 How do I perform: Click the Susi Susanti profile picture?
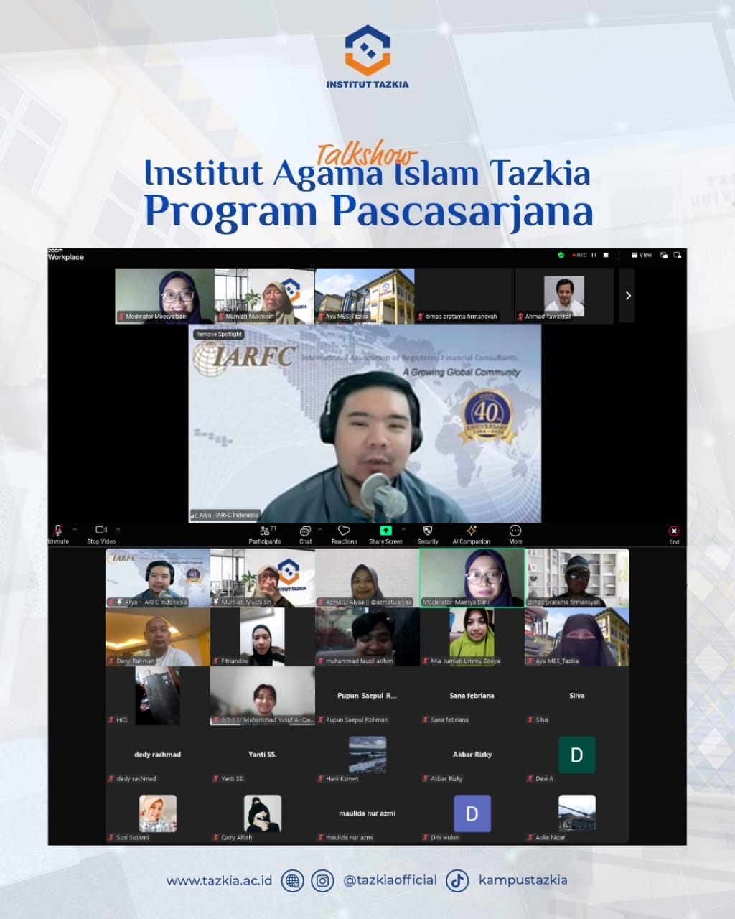pos(158,813)
